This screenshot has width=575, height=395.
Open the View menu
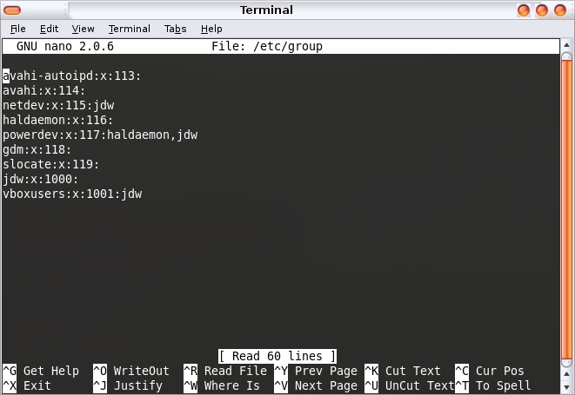coord(83,29)
